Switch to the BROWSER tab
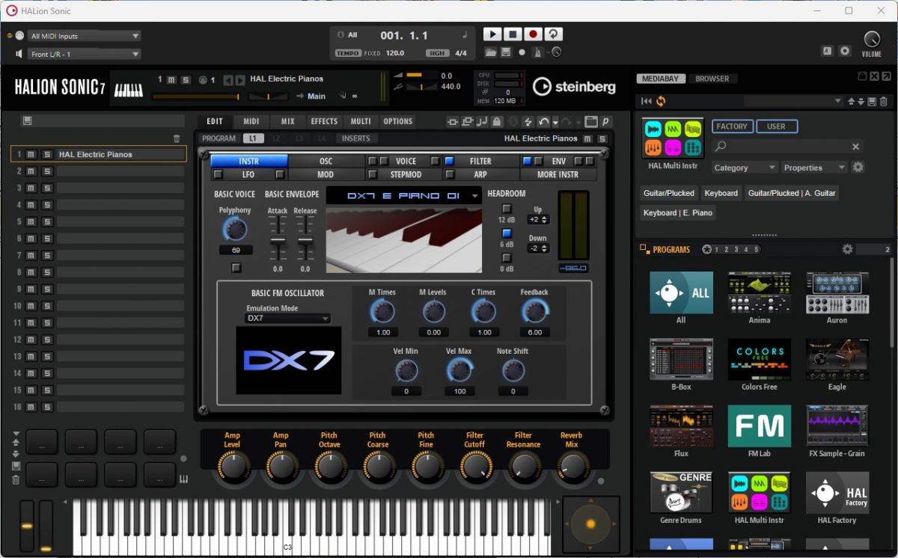Screen dimensions: 898x558 click(x=712, y=79)
